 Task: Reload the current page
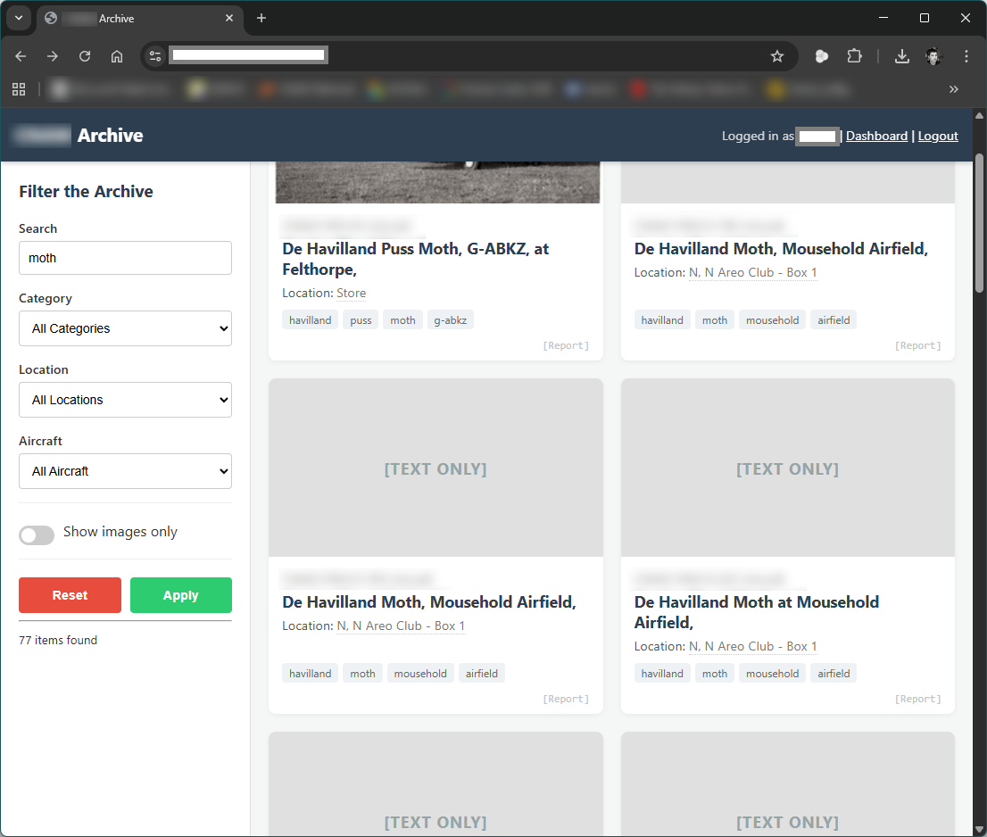[x=85, y=56]
